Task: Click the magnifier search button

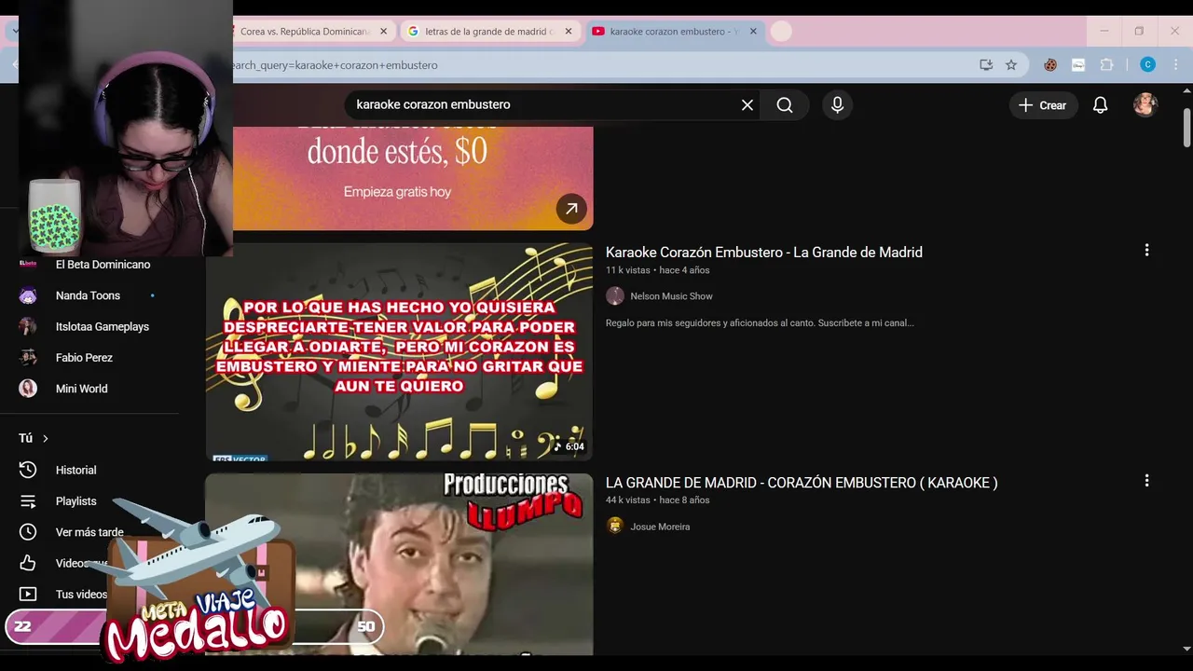Action: click(x=785, y=105)
